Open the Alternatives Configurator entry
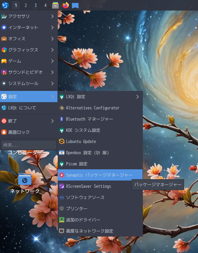Screen dimensions: 198x253 pyautogui.click(x=100, y=108)
